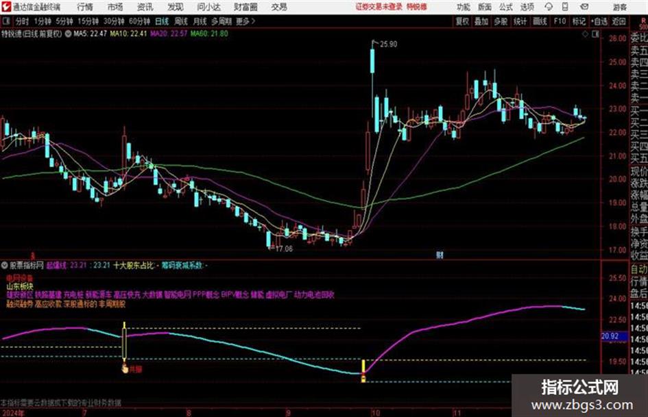Screen dimensions: 648x417
Task: Click the blue 20.92 price axis marker
Action: [x=615, y=336]
